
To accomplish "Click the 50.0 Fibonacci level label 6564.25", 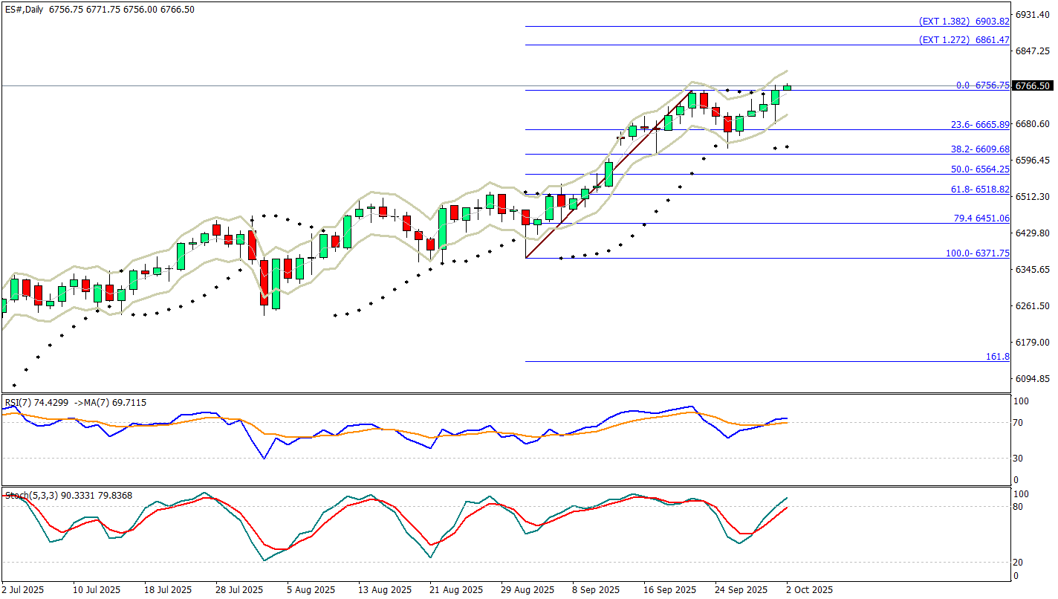I will pyautogui.click(x=980, y=169).
